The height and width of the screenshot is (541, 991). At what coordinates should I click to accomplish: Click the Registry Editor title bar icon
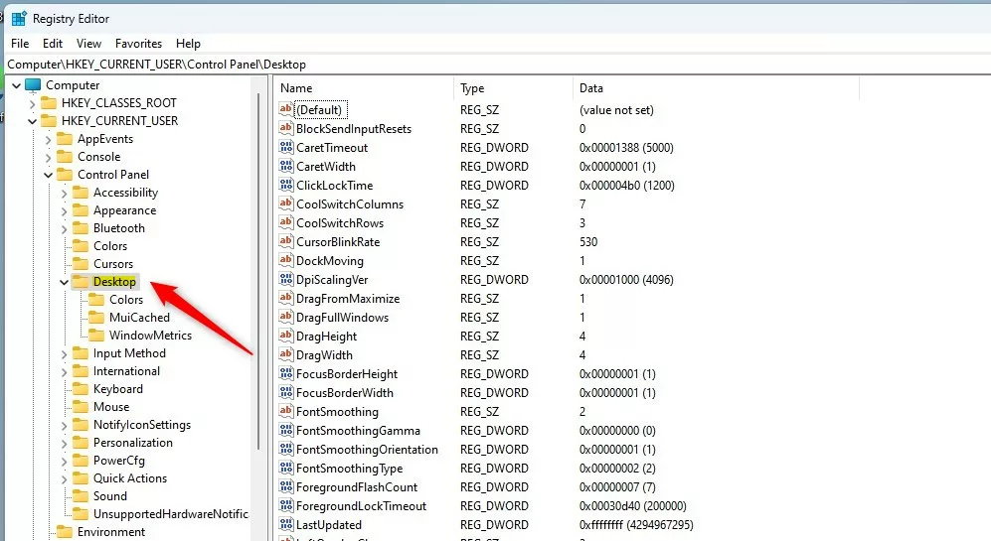click(19, 18)
